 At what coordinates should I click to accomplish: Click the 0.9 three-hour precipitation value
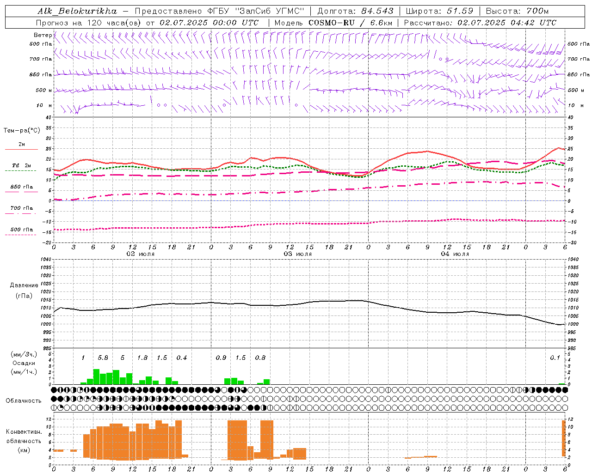(221, 358)
